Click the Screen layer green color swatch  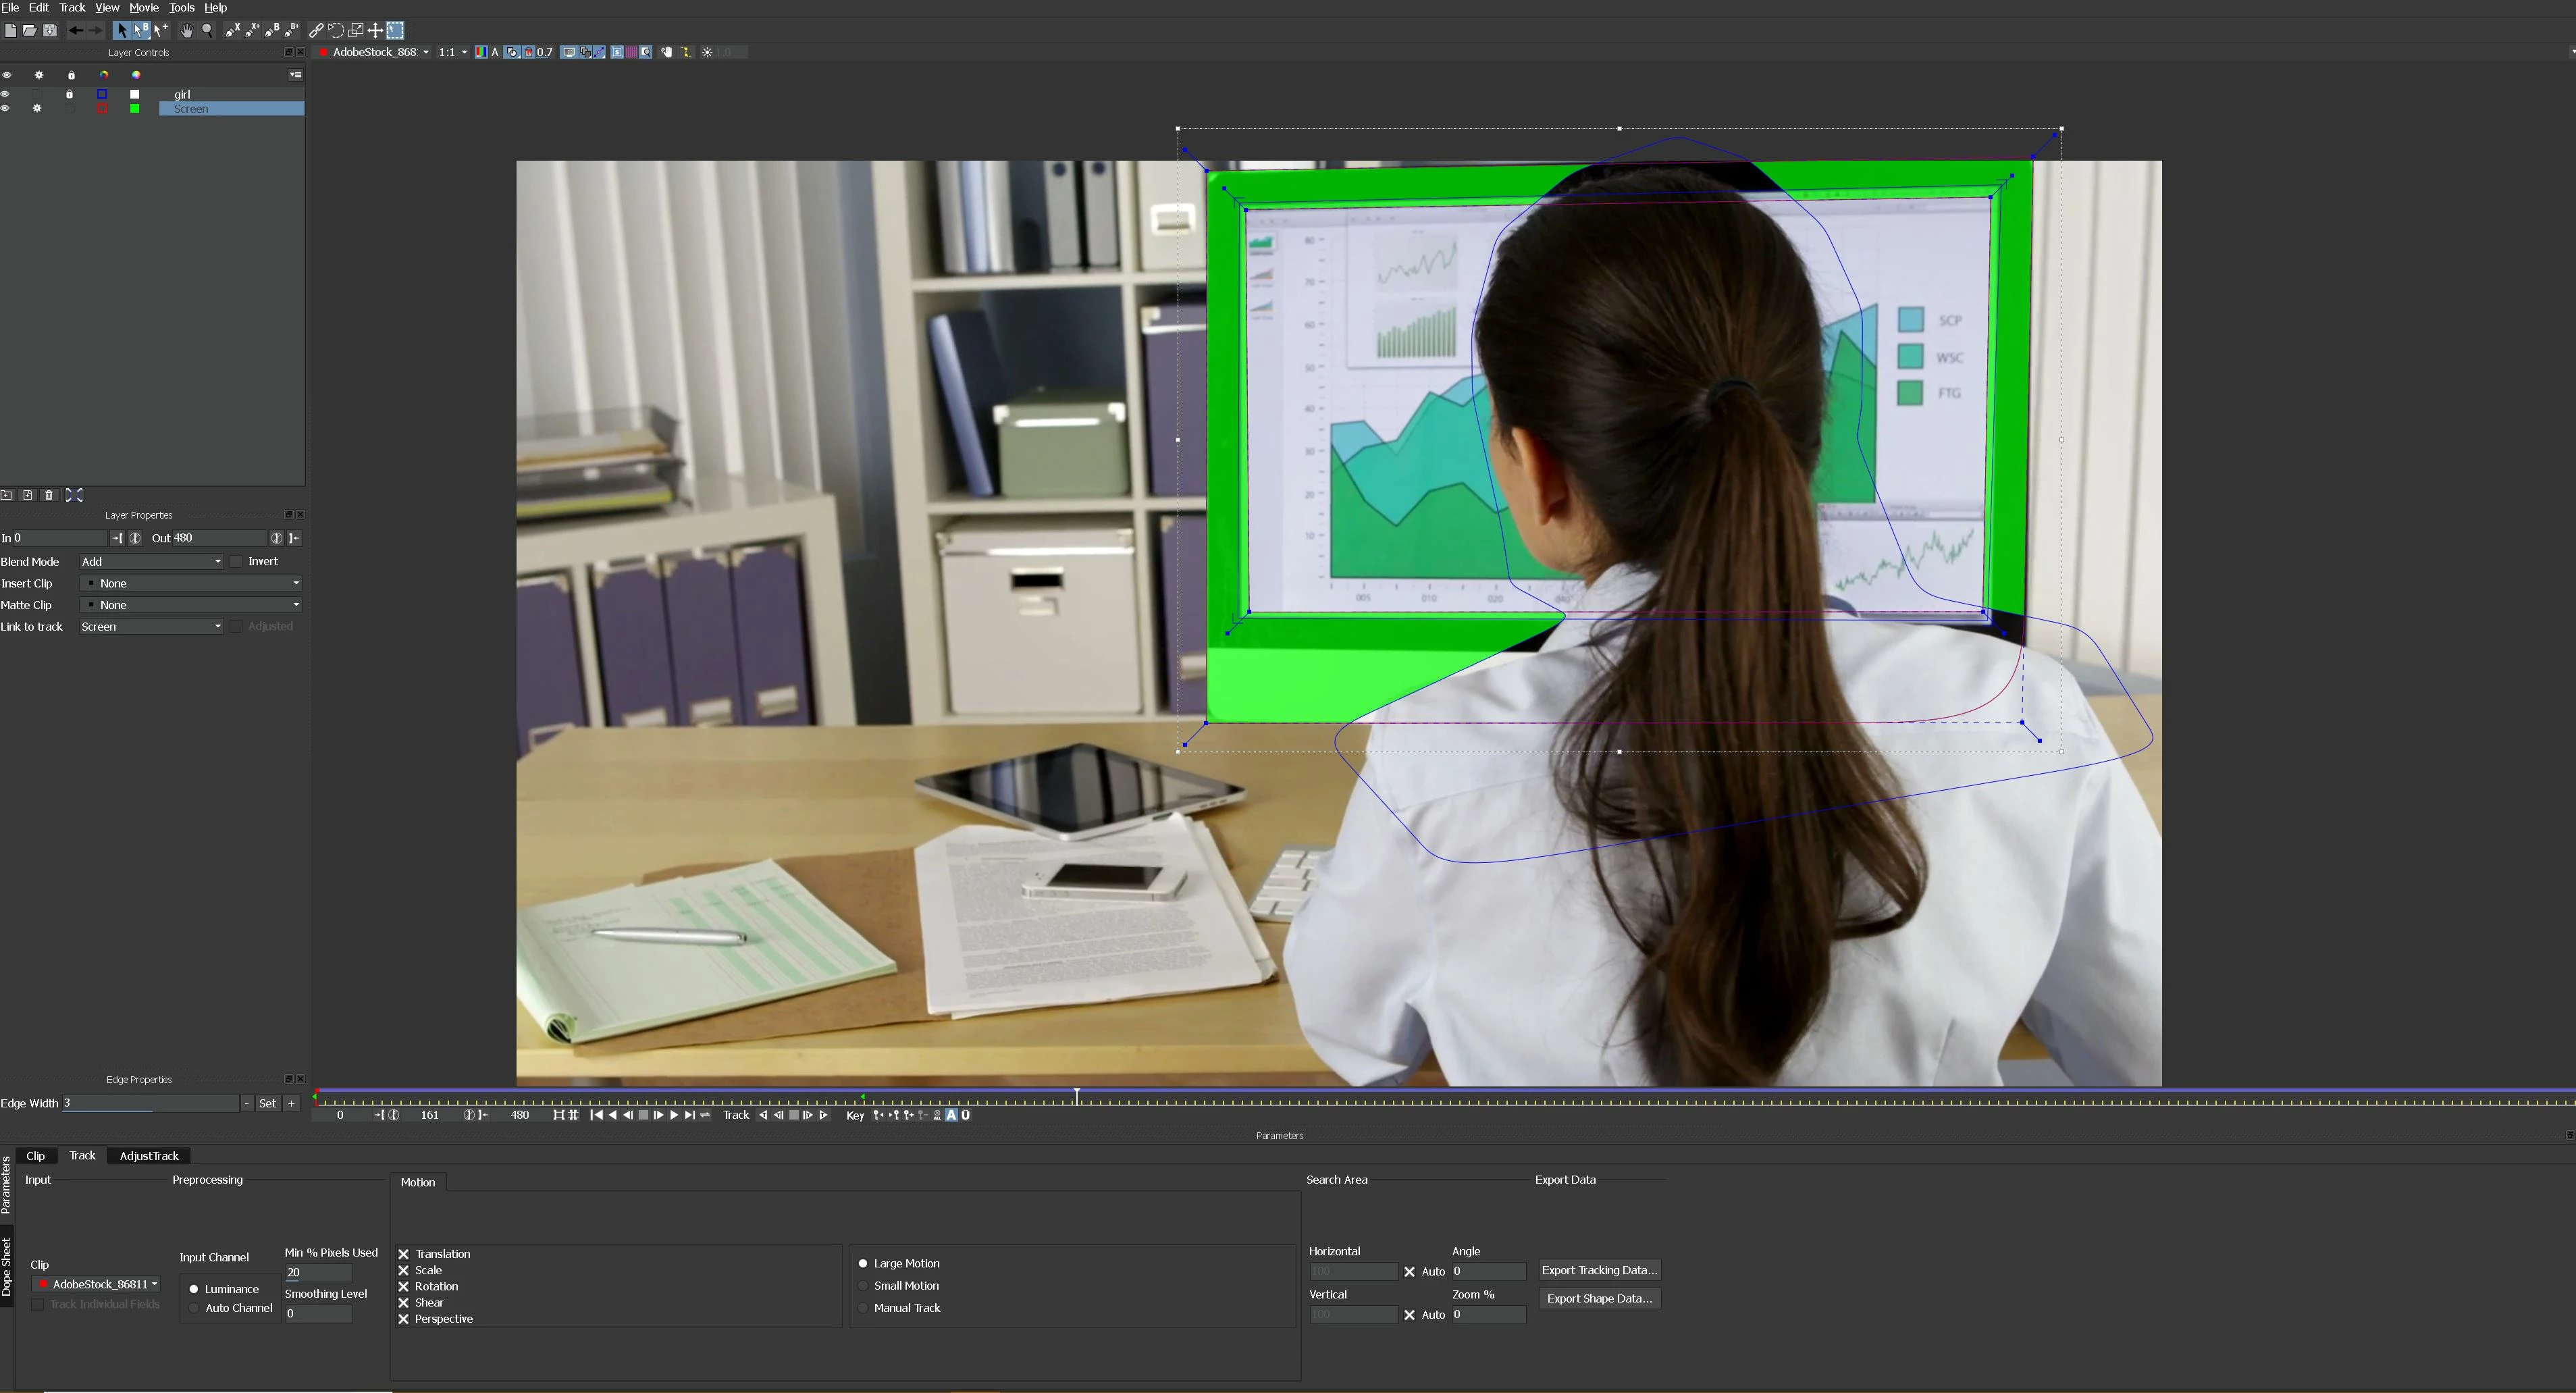click(x=135, y=109)
